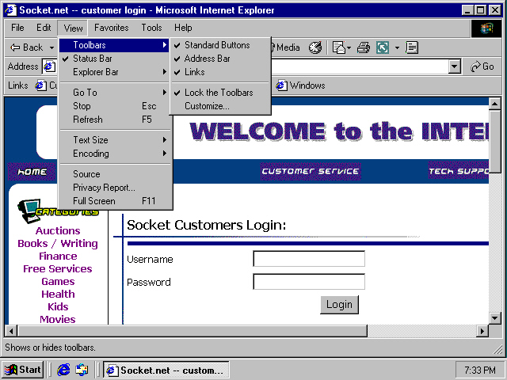Image resolution: width=507 pixels, height=380 pixels.
Task: Open the Health category link
Action: point(58,294)
